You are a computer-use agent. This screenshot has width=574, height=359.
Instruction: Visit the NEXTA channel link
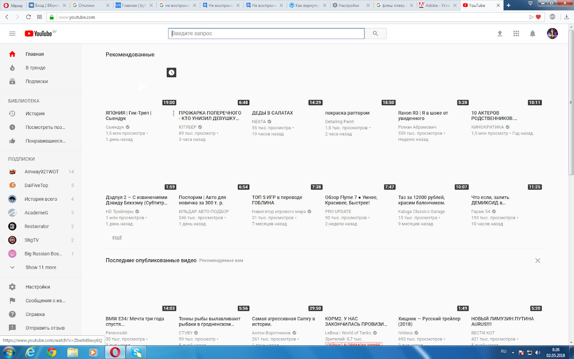pos(259,122)
